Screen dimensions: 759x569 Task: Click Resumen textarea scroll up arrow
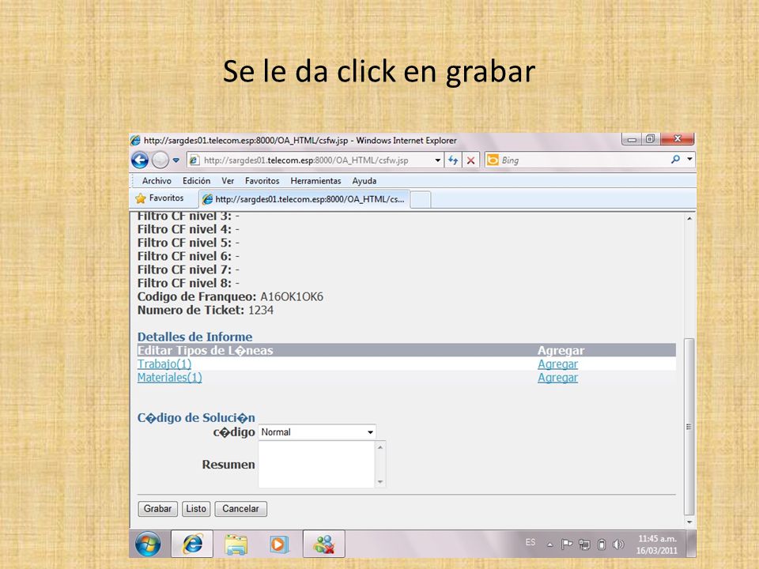point(380,447)
